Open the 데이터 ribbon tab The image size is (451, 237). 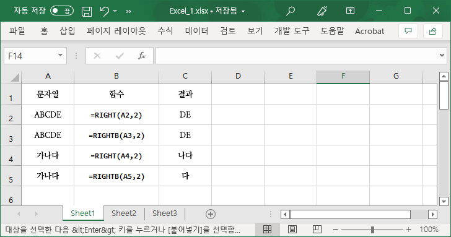[x=197, y=31]
